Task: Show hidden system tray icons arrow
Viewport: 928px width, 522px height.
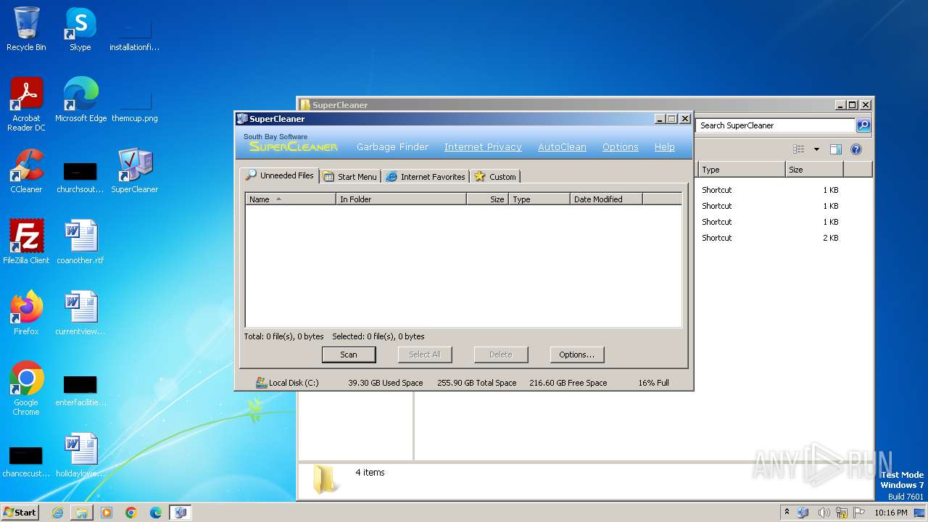Action: (x=787, y=513)
